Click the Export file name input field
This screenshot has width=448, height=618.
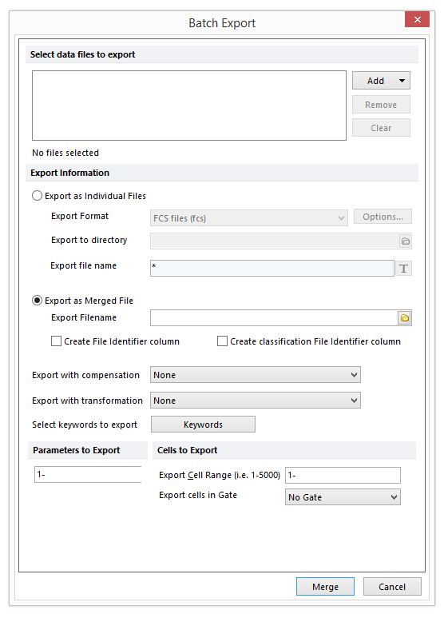point(272,269)
